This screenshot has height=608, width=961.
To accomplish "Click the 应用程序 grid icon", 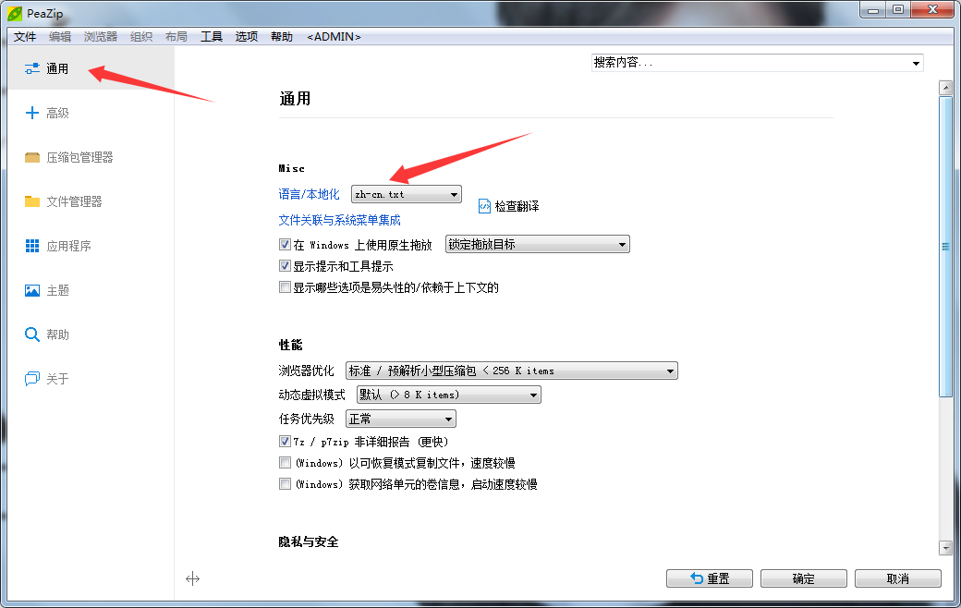I will click(32, 246).
